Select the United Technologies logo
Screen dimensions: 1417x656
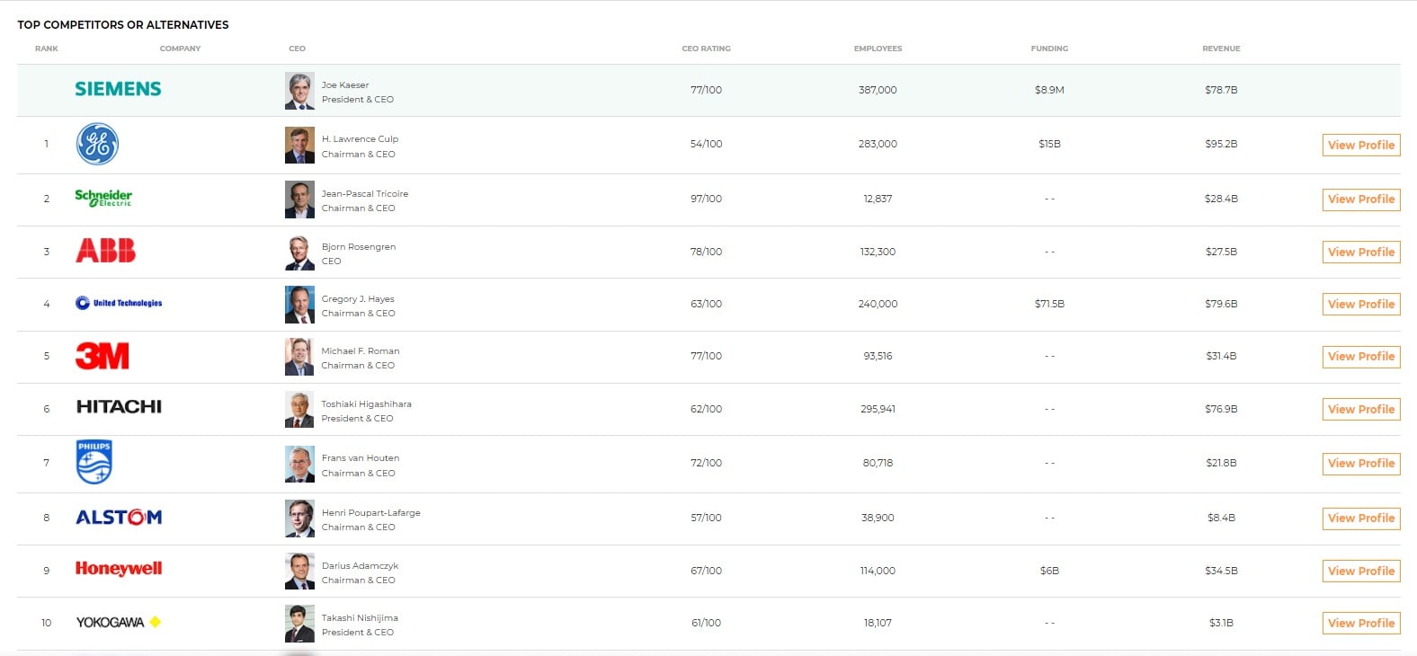pyautogui.click(x=119, y=304)
